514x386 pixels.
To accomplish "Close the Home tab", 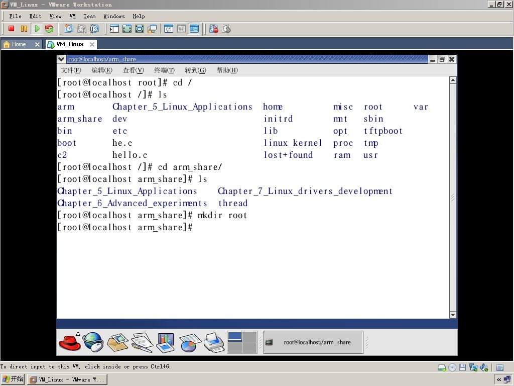I will (37, 44).
